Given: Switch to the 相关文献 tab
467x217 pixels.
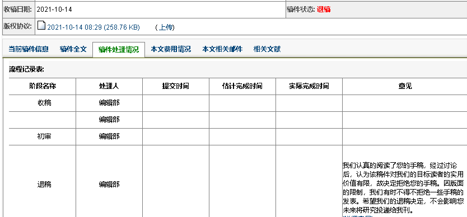Looking at the screenshot, I should pos(267,49).
